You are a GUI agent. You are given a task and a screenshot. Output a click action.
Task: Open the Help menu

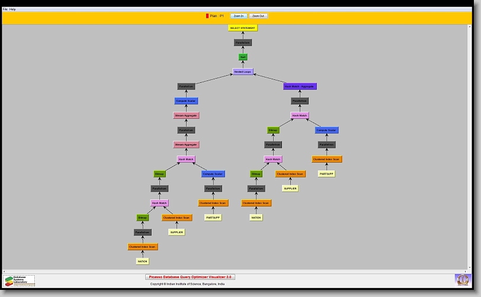(13, 9)
